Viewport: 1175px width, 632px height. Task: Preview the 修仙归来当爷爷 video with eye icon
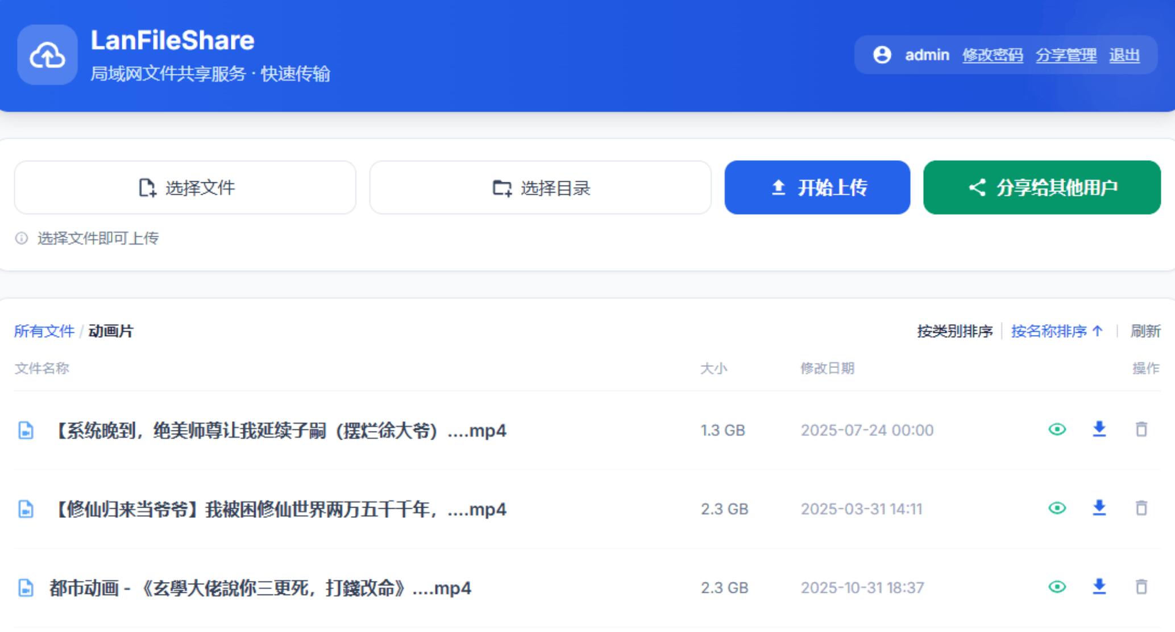click(1057, 508)
